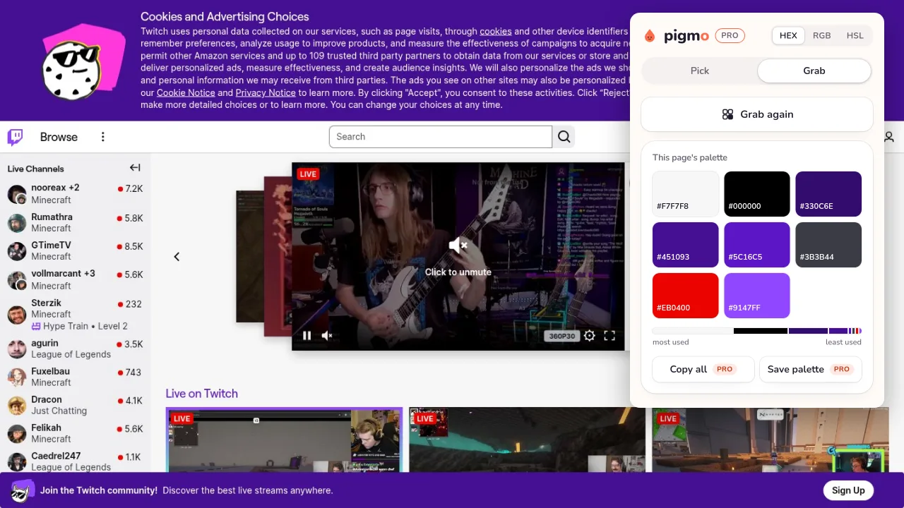Open video player settings gear

point(590,336)
